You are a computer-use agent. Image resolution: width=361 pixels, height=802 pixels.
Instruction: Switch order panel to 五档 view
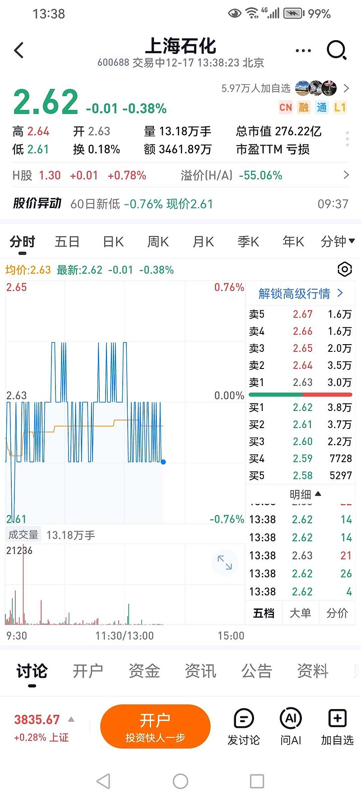[264, 613]
